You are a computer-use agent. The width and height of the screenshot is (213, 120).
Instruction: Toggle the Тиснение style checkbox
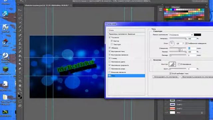109,37
